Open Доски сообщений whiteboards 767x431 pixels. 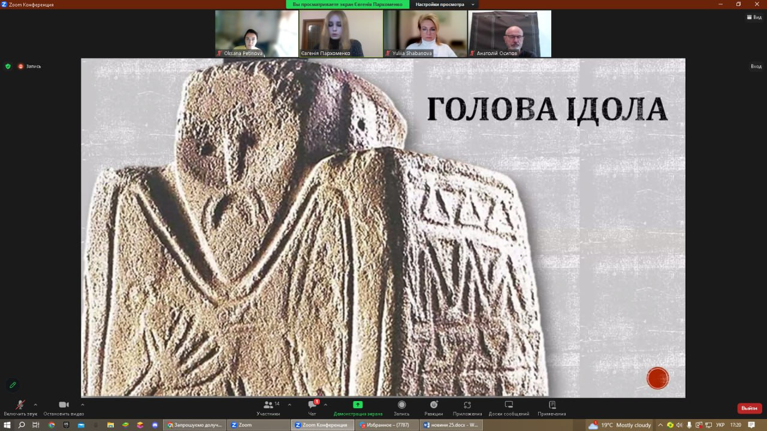pos(509,408)
